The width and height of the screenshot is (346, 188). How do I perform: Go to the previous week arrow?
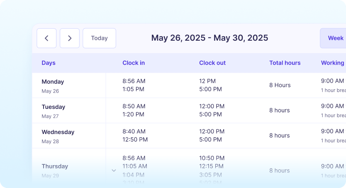pyautogui.click(x=46, y=38)
